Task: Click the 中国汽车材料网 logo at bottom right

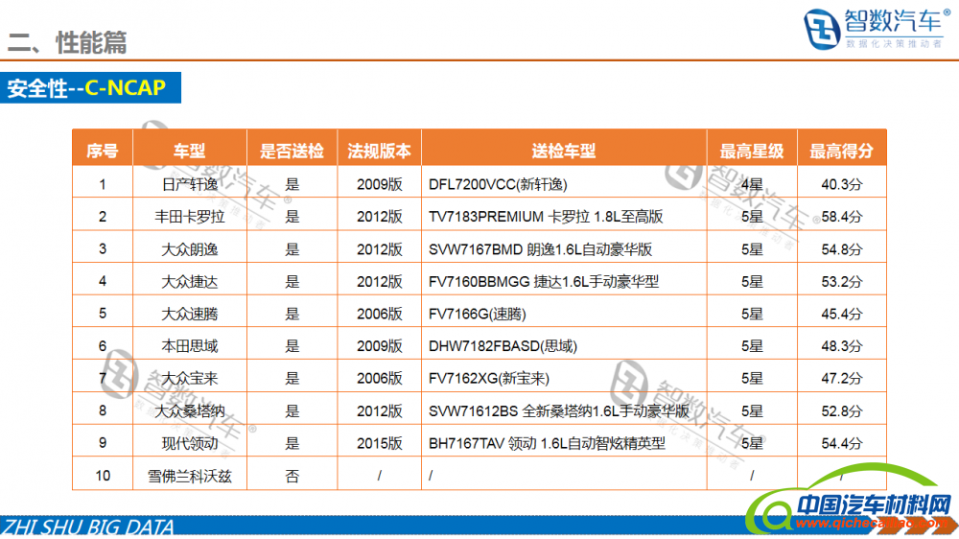Action: 871,504
